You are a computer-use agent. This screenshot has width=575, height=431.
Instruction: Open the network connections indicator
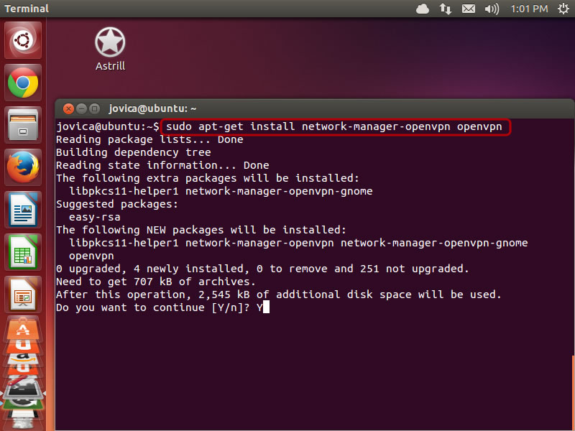446,9
